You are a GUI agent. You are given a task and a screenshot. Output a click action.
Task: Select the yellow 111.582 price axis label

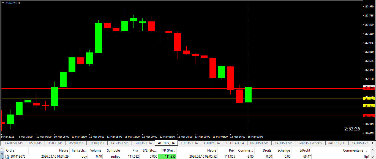(369, 99)
